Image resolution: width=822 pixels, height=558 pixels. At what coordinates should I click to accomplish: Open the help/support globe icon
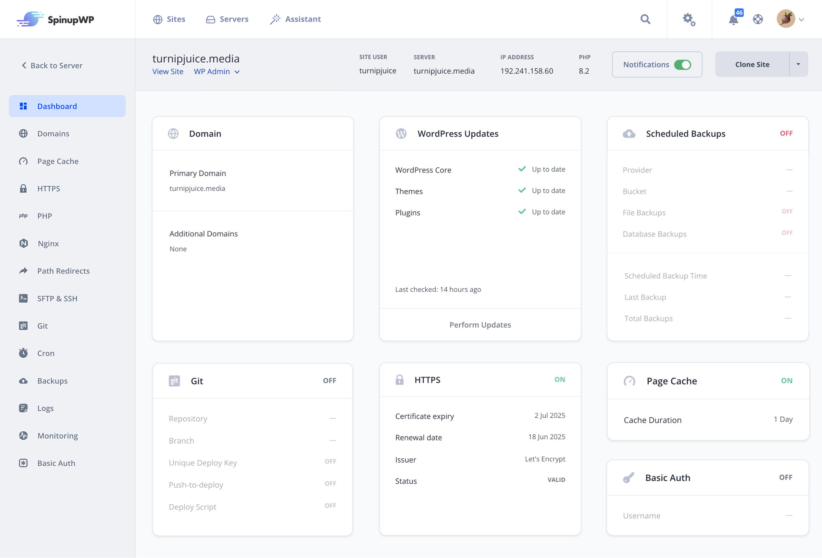click(758, 20)
